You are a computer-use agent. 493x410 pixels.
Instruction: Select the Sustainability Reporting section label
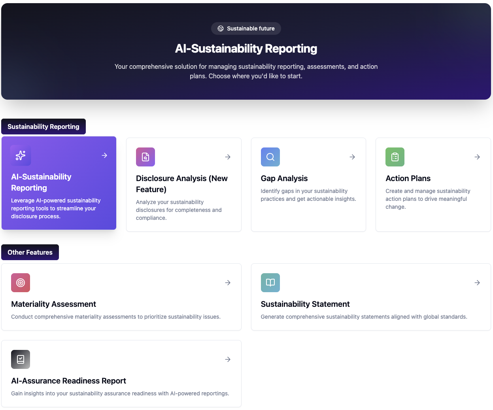click(x=43, y=127)
